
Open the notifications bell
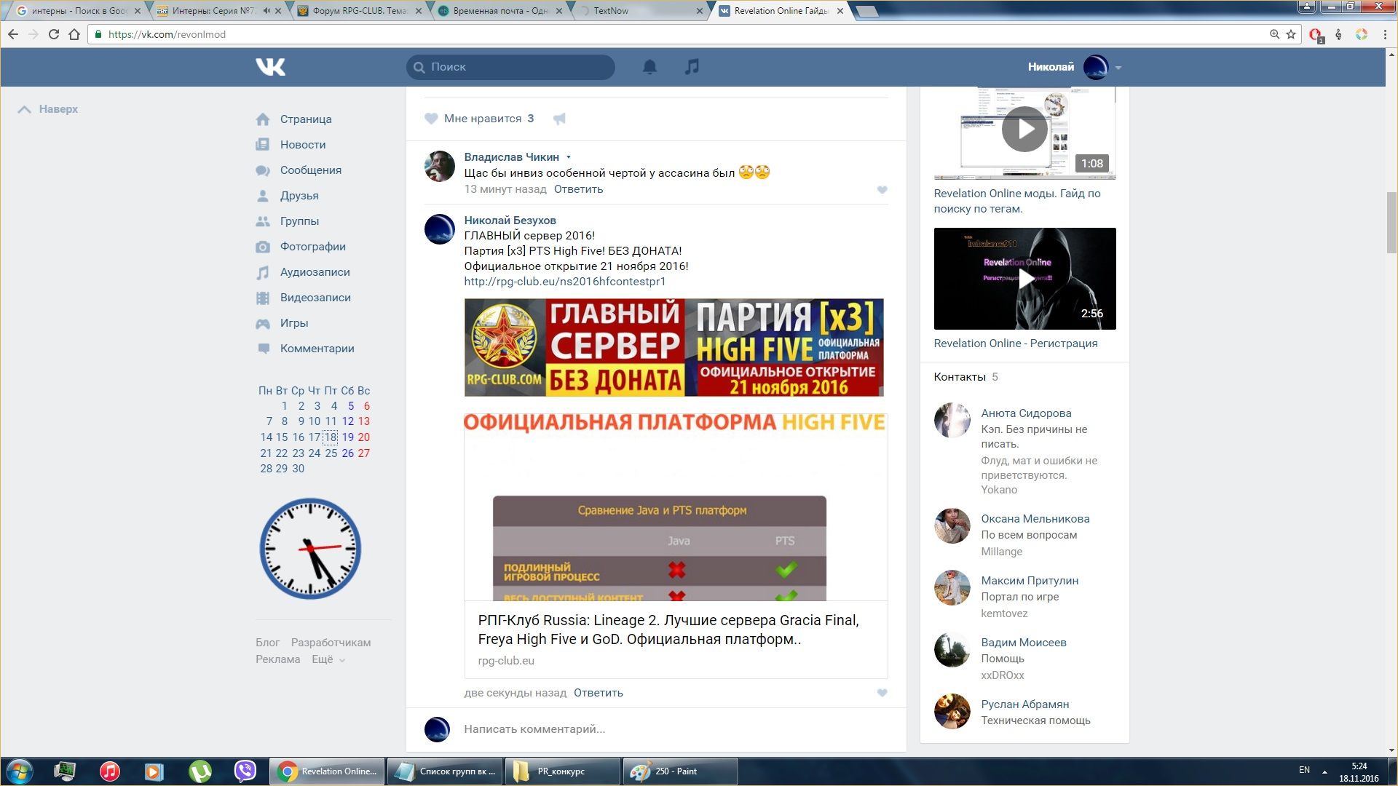click(x=649, y=67)
